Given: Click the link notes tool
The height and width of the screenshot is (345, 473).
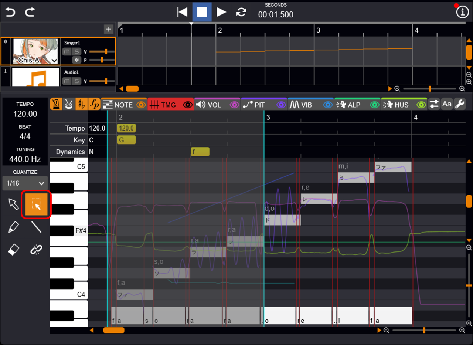Looking at the screenshot, I should (x=36, y=250).
